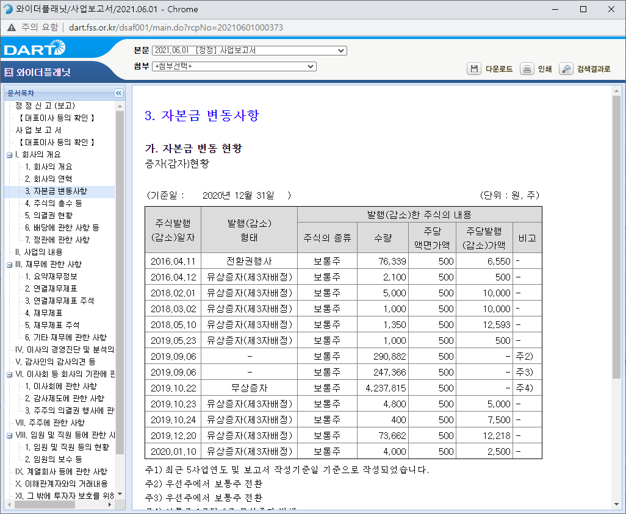This screenshot has height=514, width=626.
Task: Collapse the VIII. 임원 및 직원 등 tree node
Action: coord(10,435)
